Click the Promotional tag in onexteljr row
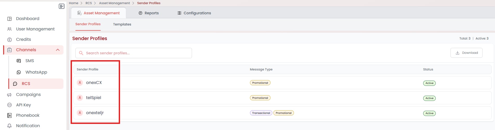The width and height of the screenshot is (495, 130). coord(284,113)
